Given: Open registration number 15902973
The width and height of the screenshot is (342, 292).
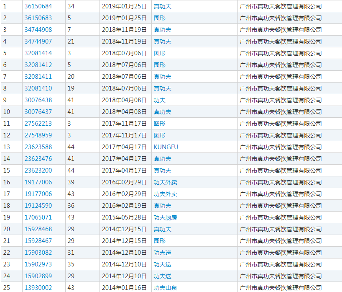Looking at the screenshot, I should tap(38, 264).
